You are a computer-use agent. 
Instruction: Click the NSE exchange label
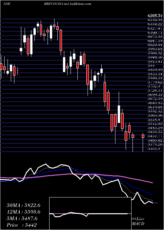pyautogui.click(x=7, y=4)
